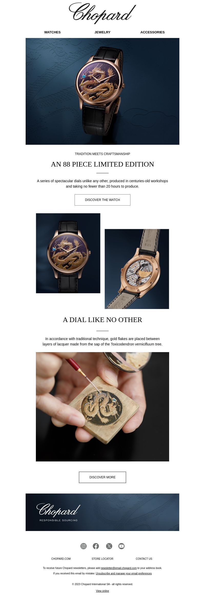
Task: Click the Discover The Watch button
Action: coord(102,200)
